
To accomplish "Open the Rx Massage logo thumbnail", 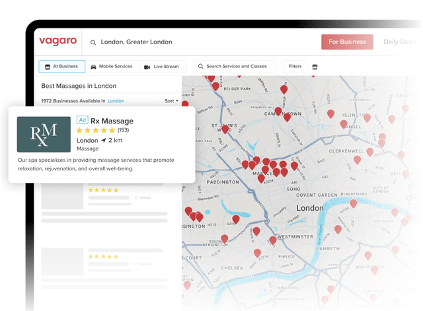I will [x=44, y=135].
